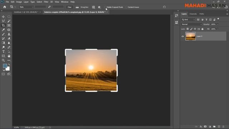Expand the Fill slider arrow
Screen dimensions: 229x129
[x=218, y=29]
